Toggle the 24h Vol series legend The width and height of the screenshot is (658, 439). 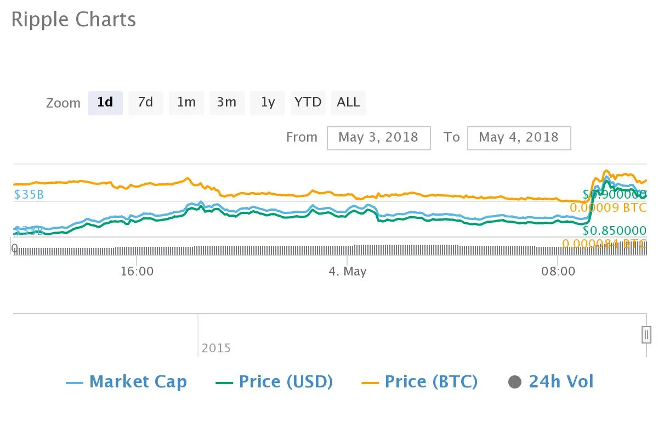(x=551, y=381)
